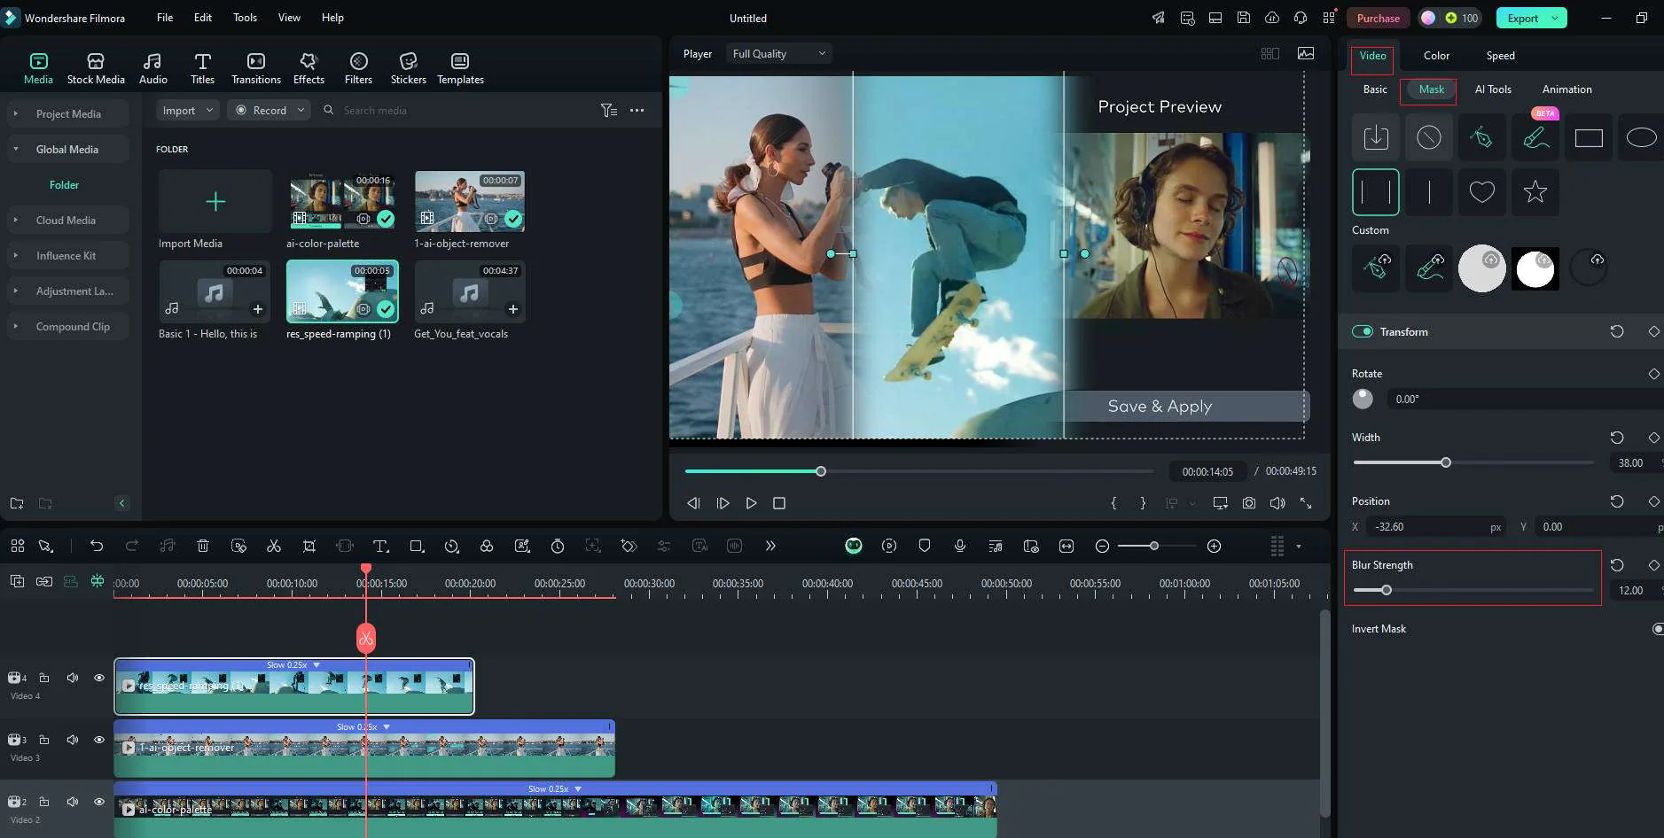The width and height of the screenshot is (1664, 838).
Task: Switch to the Speed tab
Action: coord(1500,56)
